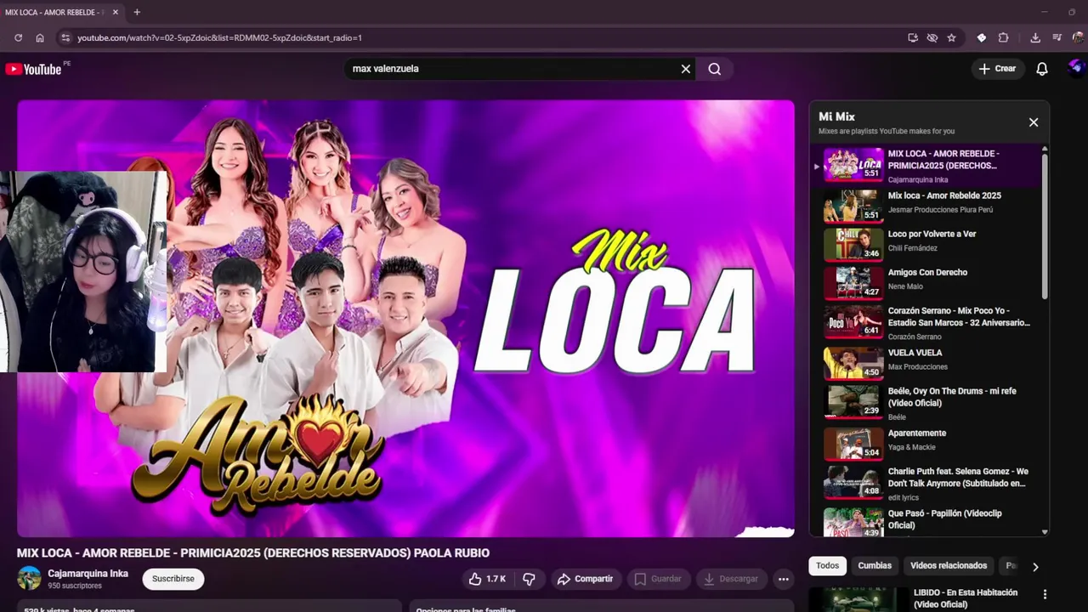Clear the search box text

[686, 69]
